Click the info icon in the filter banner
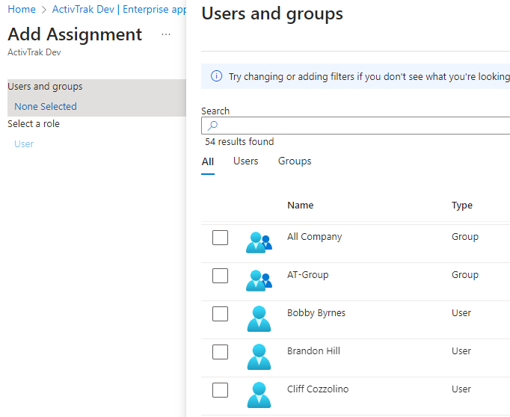The width and height of the screenshot is (510, 417). (216, 76)
